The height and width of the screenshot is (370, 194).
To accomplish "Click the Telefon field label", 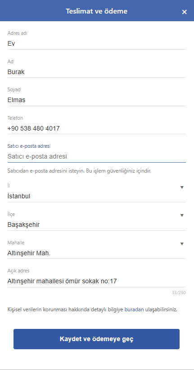I will pos(15,118).
